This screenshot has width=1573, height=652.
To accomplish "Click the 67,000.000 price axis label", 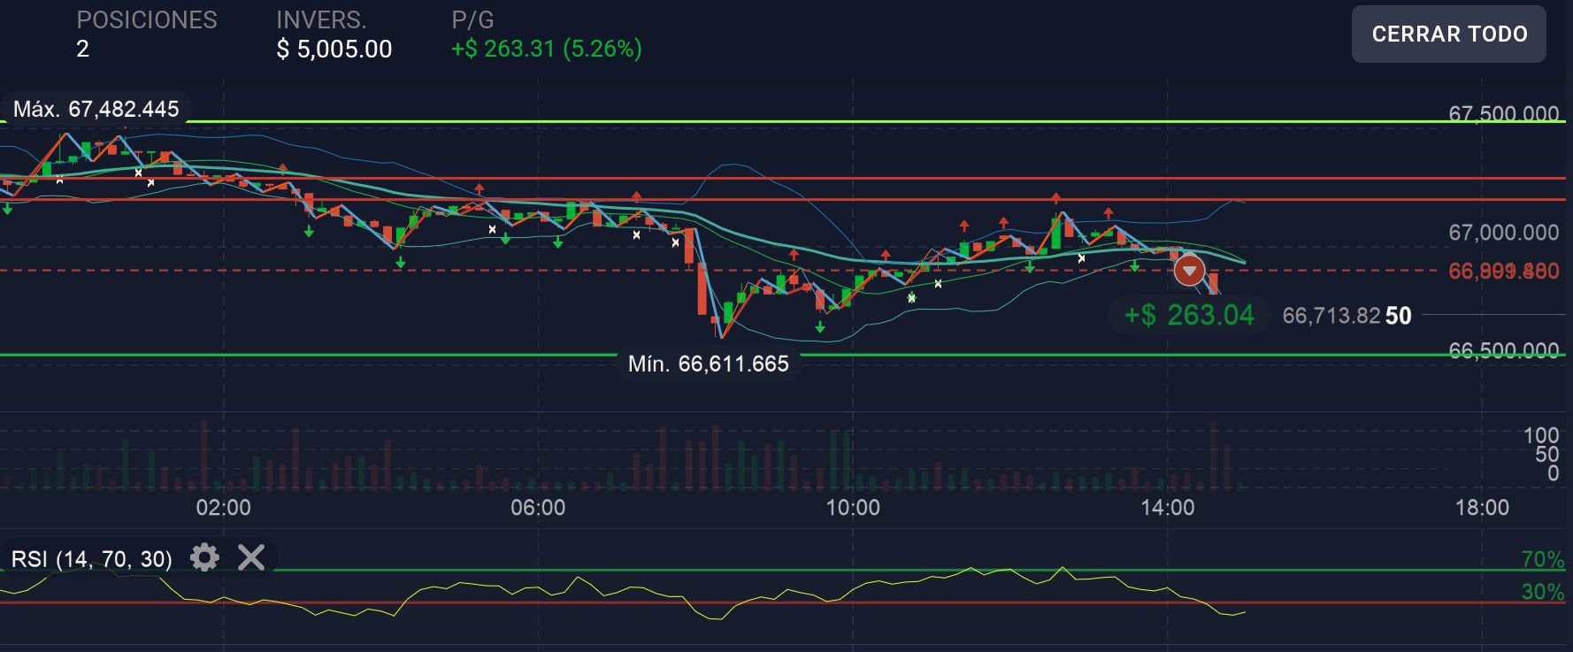I will coord(1502,232).
